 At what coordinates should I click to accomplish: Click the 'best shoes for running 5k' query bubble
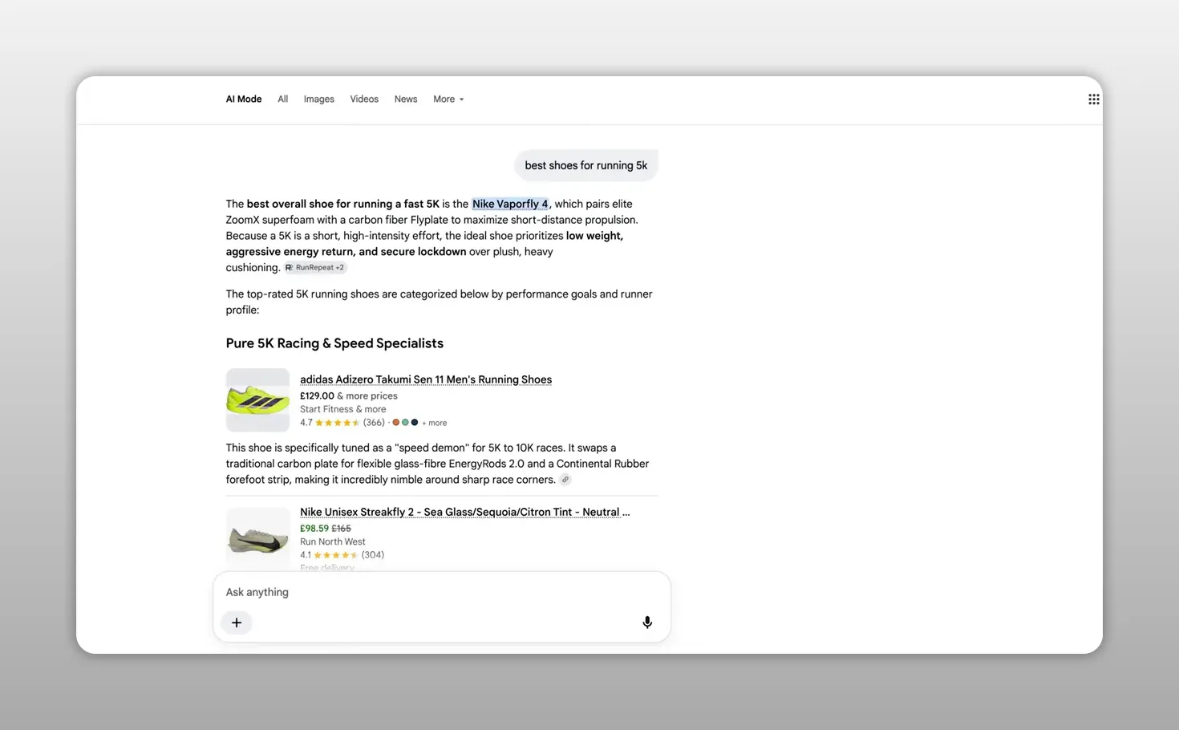click(x=586, y=165)
